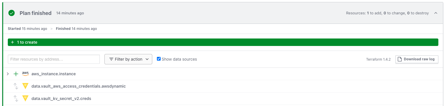Click the green plus create icon for aws_instance
This screenshot has width=445, height=106.
click(16, 74)
